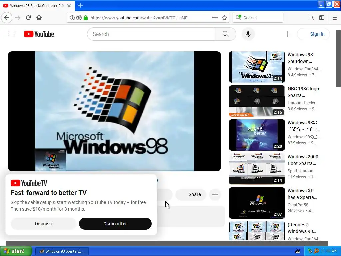Click the Haroun Haeder channel name

pyautogui.click(x=301, y=103)
